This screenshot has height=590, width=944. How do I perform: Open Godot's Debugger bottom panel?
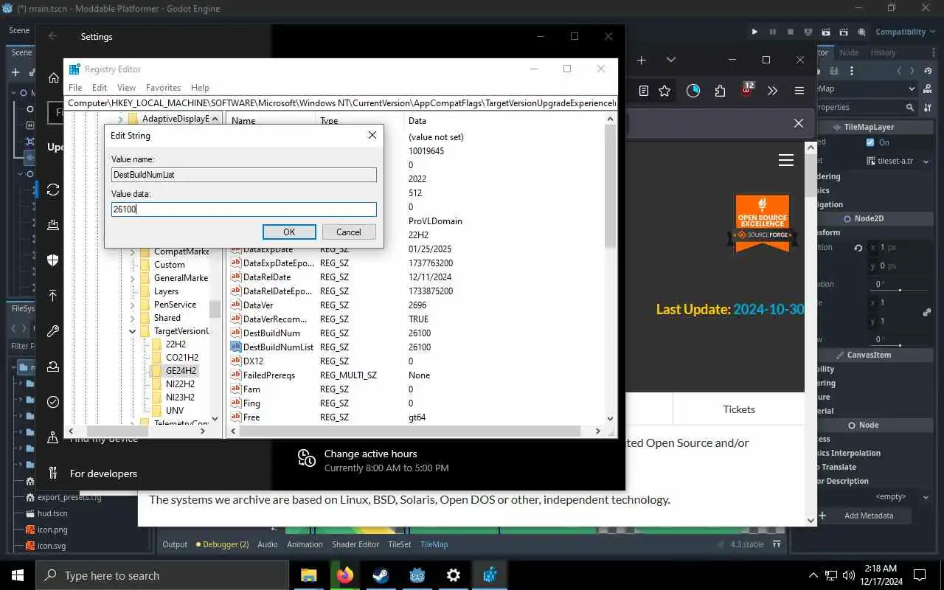222,544
